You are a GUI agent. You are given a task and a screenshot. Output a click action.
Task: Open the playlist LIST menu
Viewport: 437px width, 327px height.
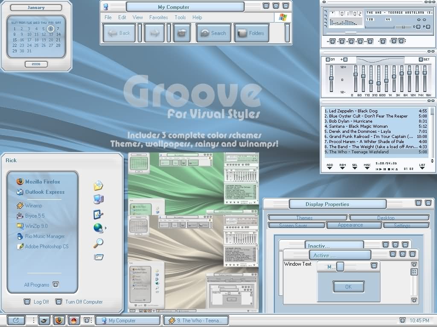pos(422,166)
